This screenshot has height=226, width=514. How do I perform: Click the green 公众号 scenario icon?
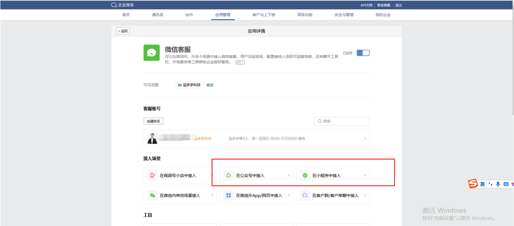[x=229, y=175]
